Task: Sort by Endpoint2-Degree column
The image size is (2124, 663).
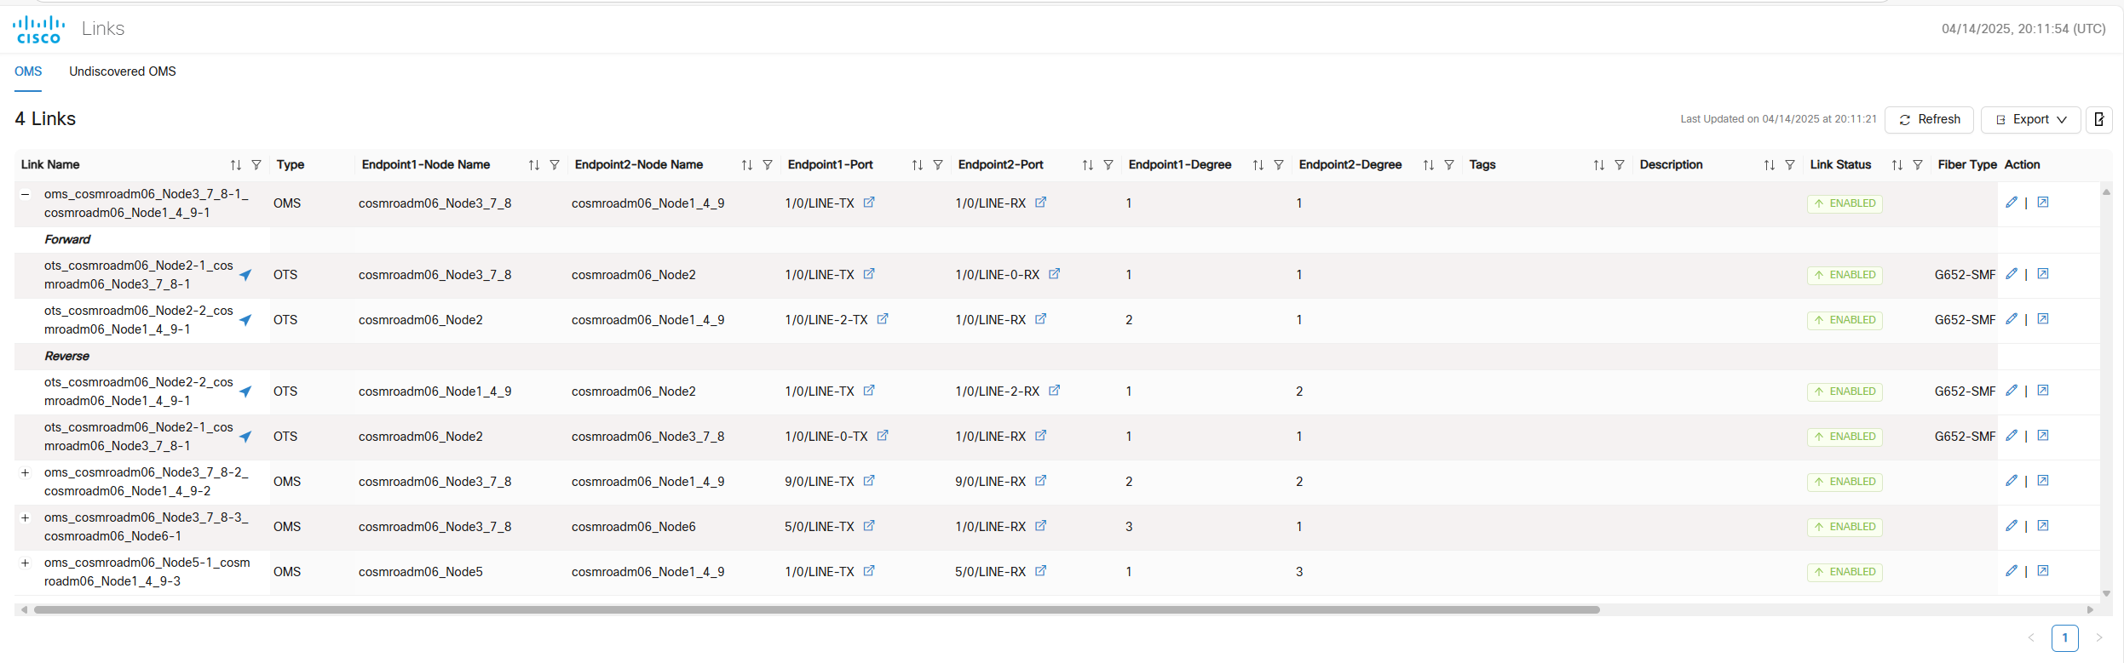Action: [x=1429, y=165]
